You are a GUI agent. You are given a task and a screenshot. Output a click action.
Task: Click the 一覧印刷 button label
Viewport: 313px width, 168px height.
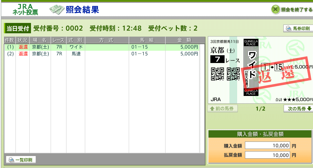pyautogui.click(x=24, y=160)
